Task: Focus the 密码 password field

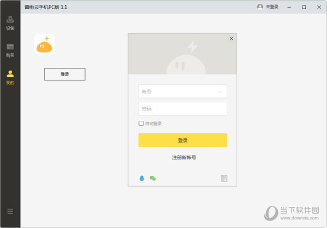Action: click(x=183, y=109)
